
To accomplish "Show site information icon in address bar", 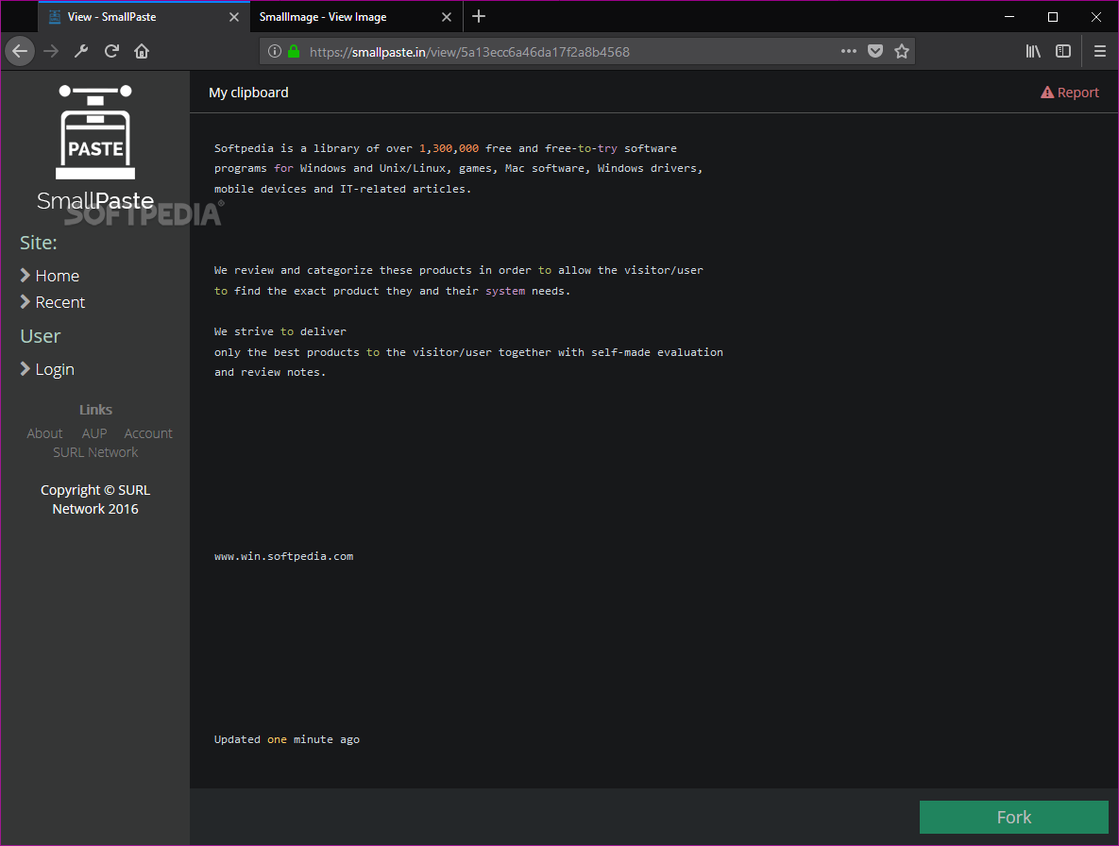I will (274, 51).
